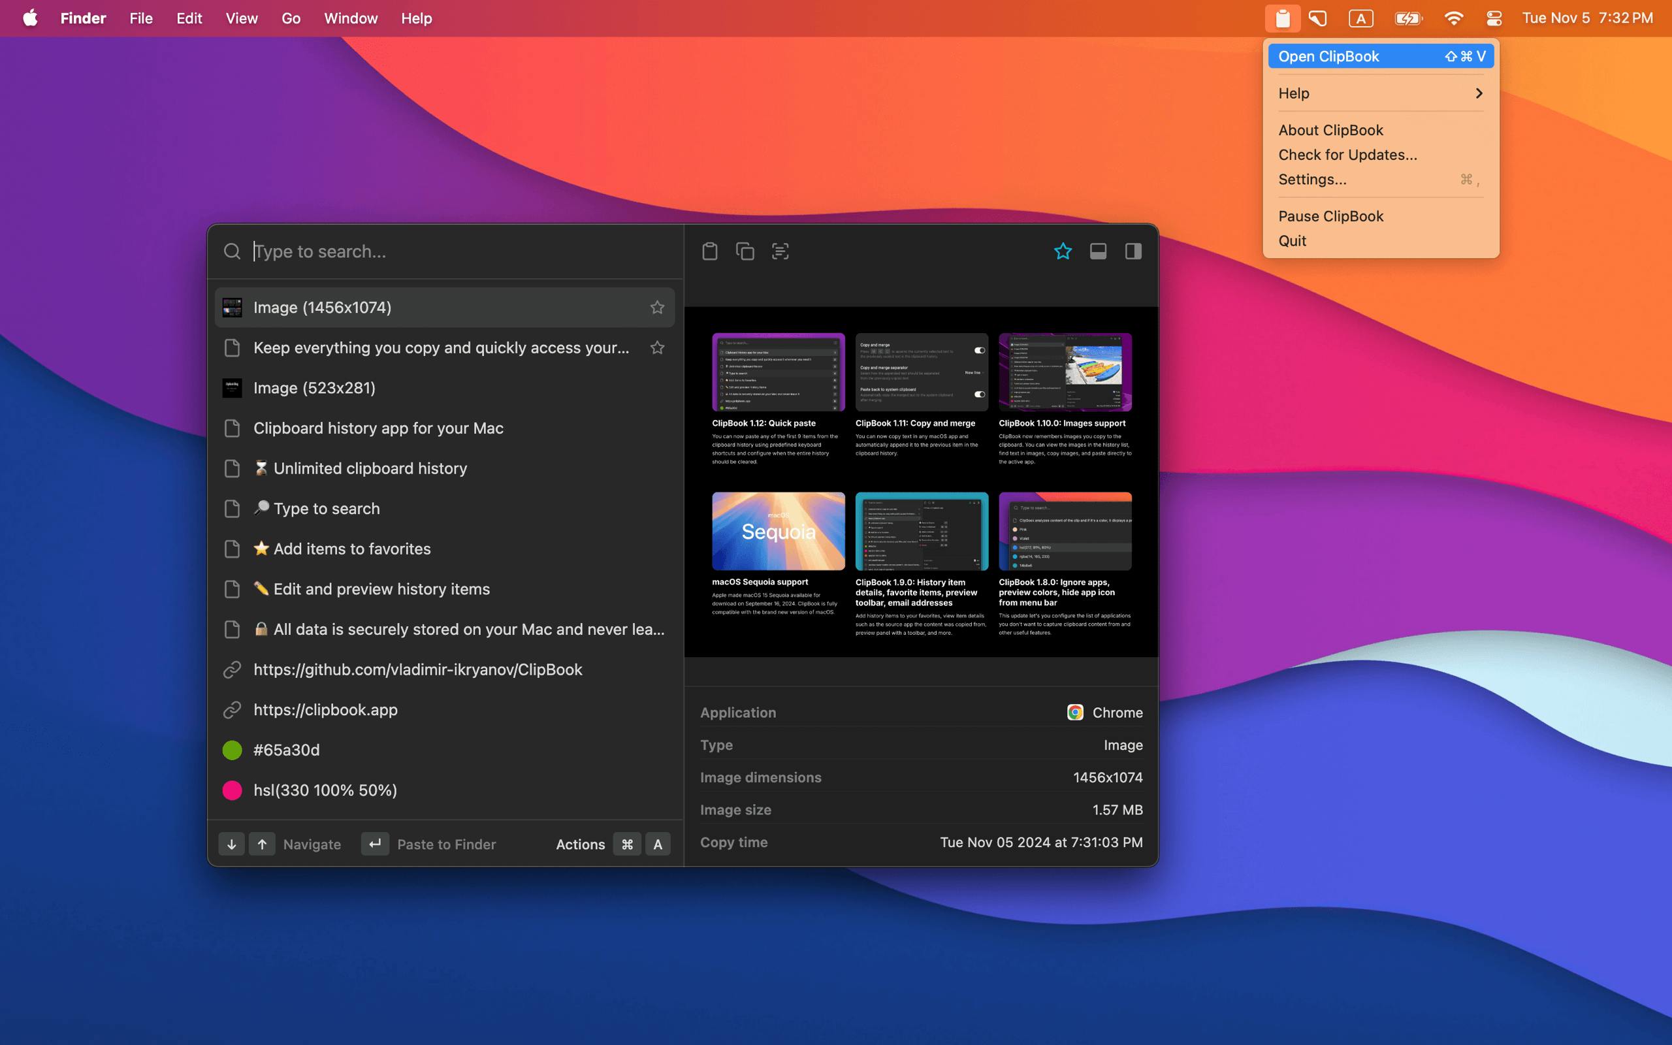Open Control Center icon in menu bar
This screenshot has width=1672, height=1045.
pyautogui.click(x=1494, y=18)
